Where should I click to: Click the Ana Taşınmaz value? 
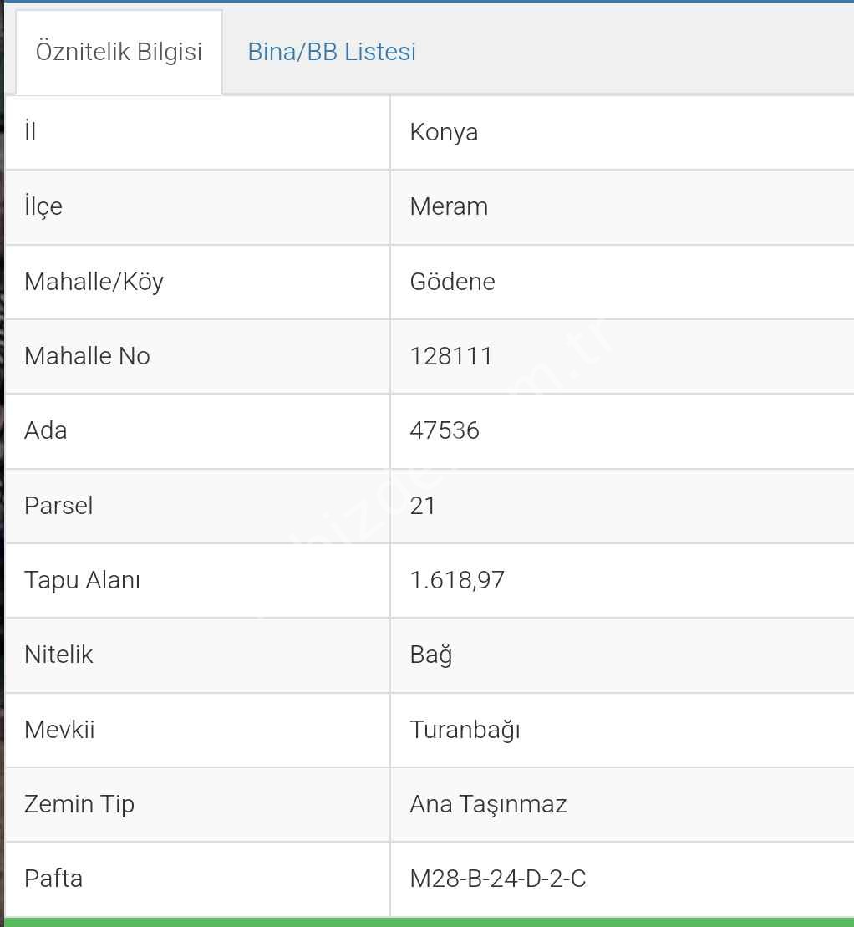(x=488, y=804)
